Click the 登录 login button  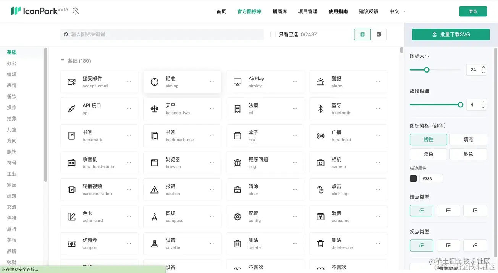(473, 11)
